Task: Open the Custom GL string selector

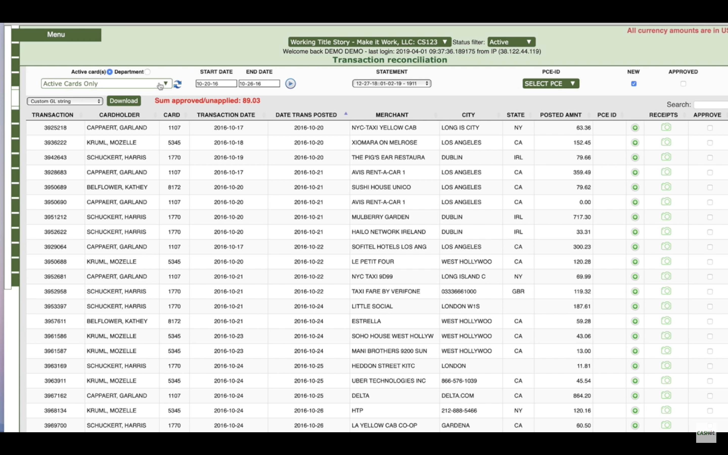Action: click(x=65, y=101)
